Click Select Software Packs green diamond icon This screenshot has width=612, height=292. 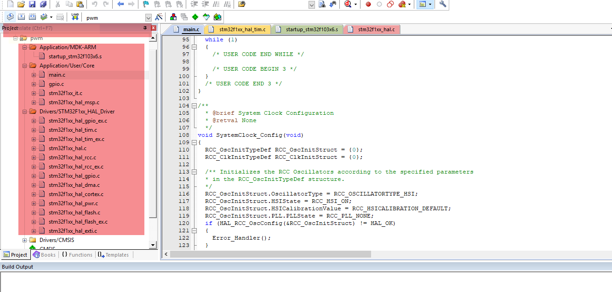click(x=195, y=17)
